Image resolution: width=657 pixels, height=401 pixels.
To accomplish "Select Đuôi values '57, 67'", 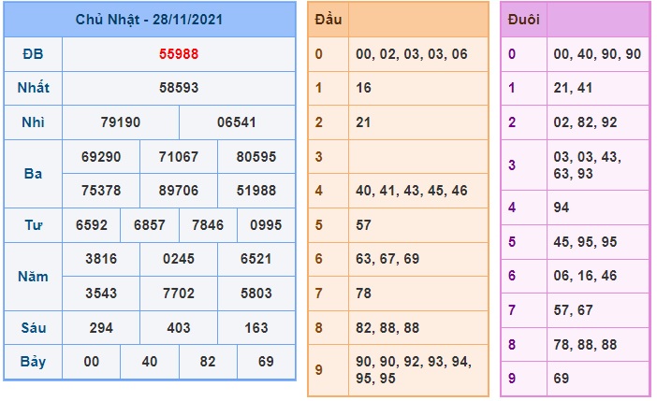I will (573, 309).
